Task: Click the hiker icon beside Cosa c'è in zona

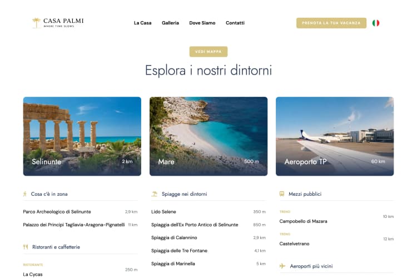Action: [x=25, y=194]
